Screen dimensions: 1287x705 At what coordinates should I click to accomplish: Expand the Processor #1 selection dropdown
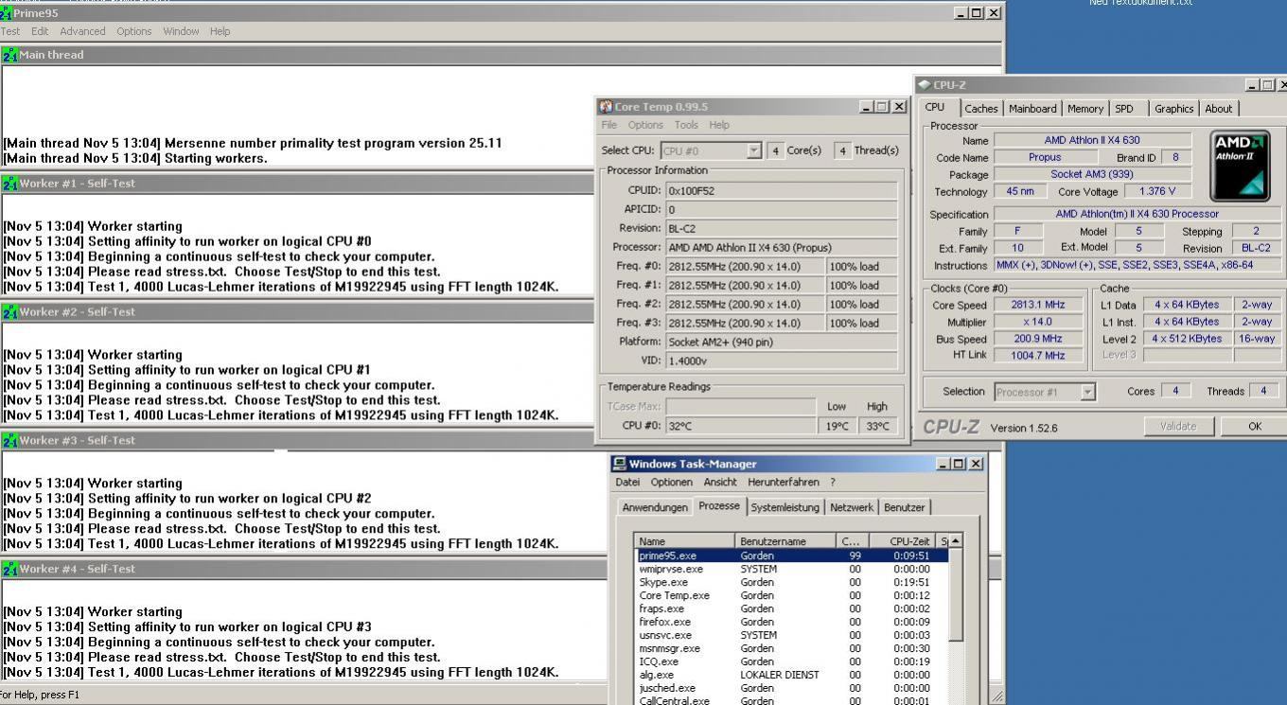(x=1087, y=392)
